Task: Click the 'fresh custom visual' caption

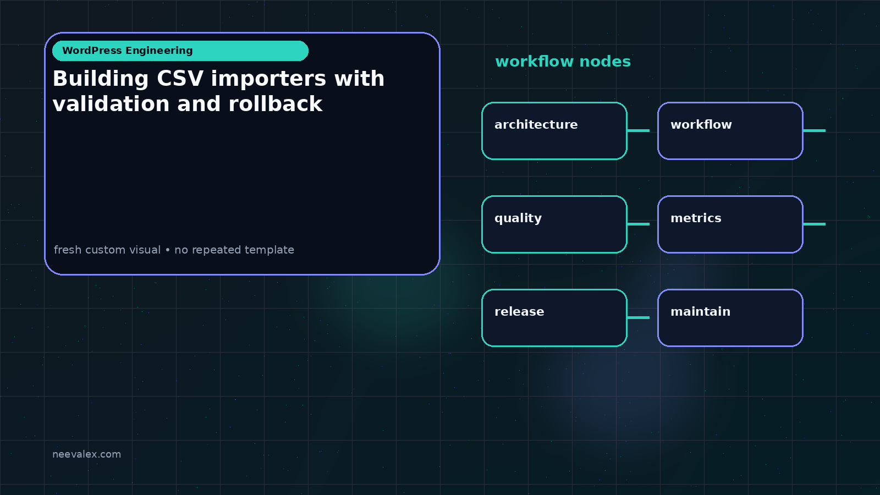Action: pyautogui.click(x=174, y=250)
